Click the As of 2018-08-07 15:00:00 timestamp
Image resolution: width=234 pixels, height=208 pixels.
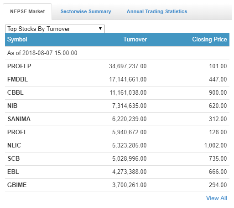(42, 53)
